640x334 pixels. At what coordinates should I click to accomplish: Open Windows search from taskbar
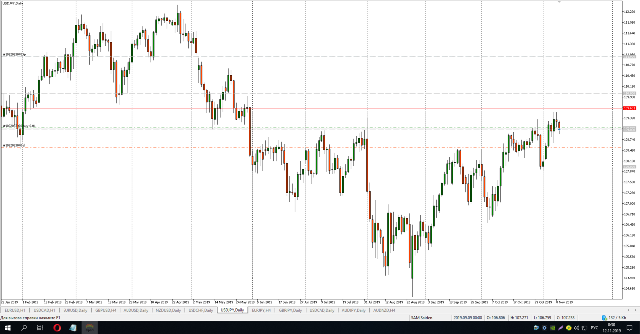click(24, 328)
